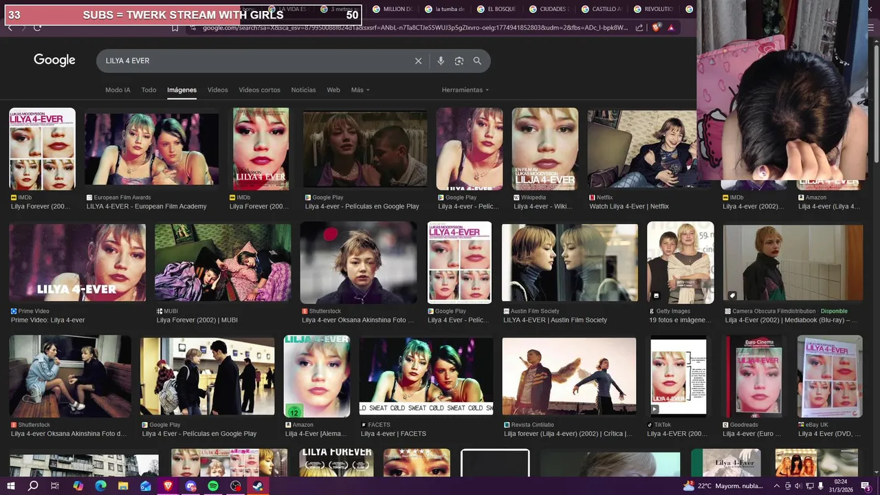Open the Brave Shields lion icon
Viewport: 880px width, 495px height.
coord(656,27)
